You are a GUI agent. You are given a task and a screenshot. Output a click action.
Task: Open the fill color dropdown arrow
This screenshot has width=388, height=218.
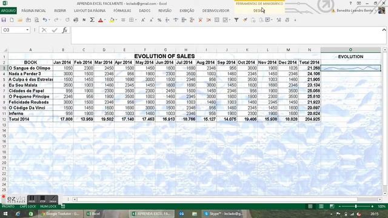(116, 20)
